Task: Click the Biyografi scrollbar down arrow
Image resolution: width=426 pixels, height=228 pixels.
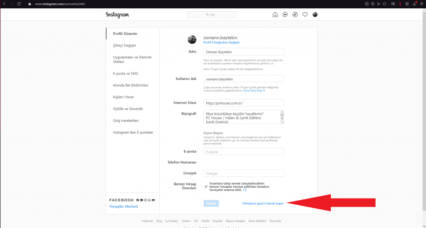Action: coord(282,118)
